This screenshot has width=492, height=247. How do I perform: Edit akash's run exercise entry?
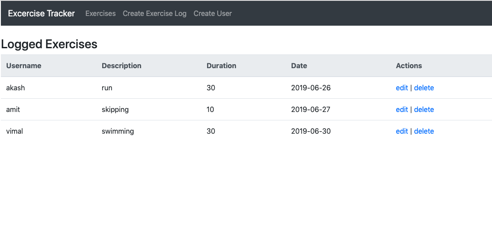click(x=402, y=88)
